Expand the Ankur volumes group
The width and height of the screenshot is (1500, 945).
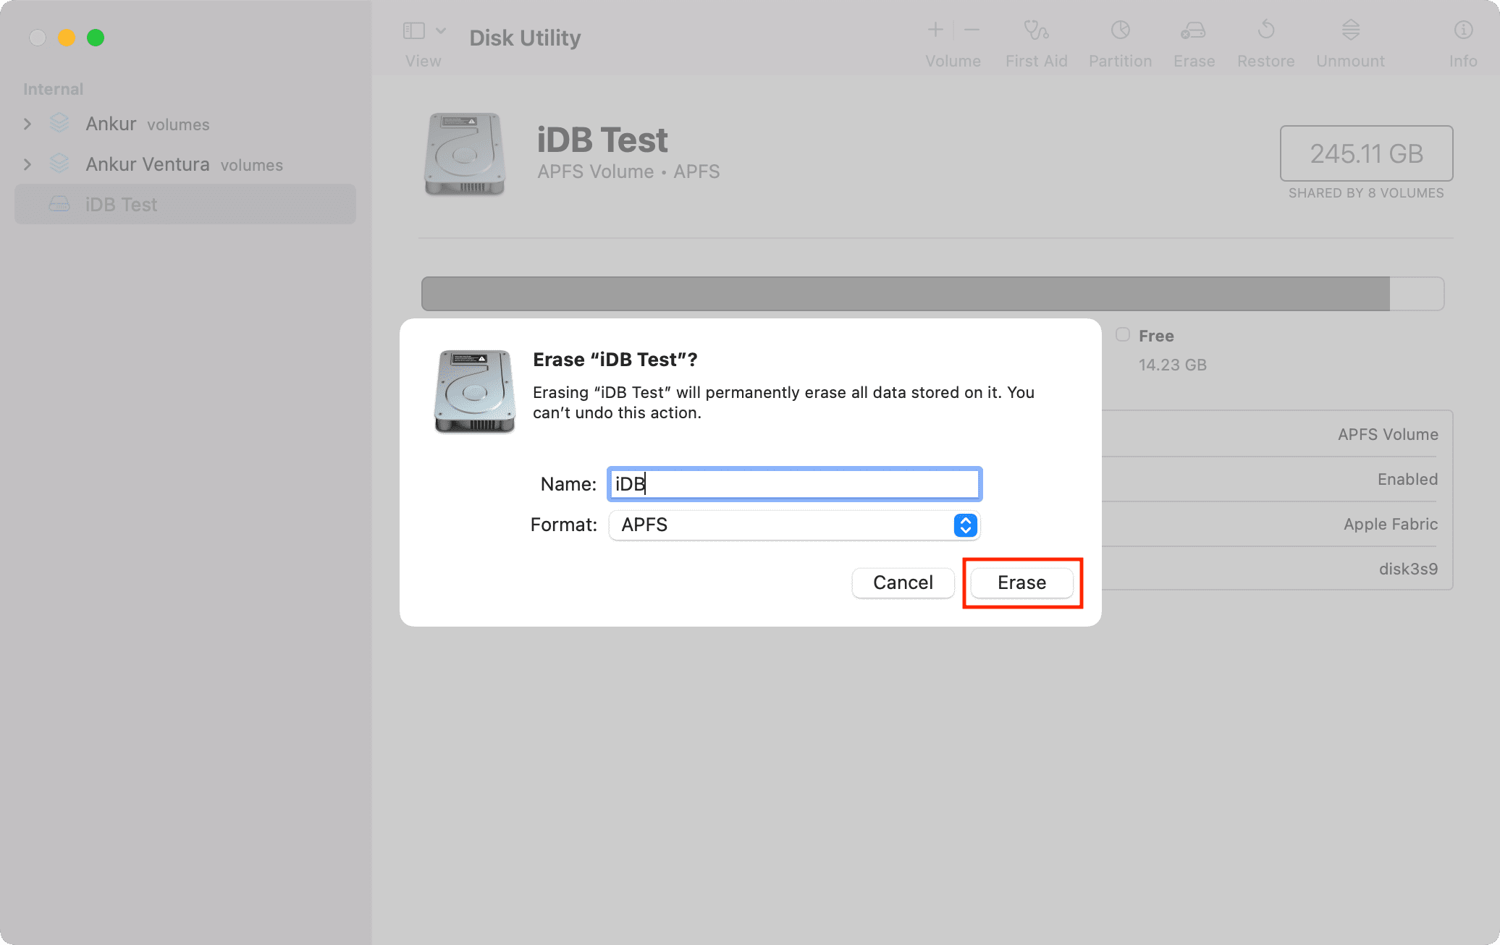(x=28, y=124)
